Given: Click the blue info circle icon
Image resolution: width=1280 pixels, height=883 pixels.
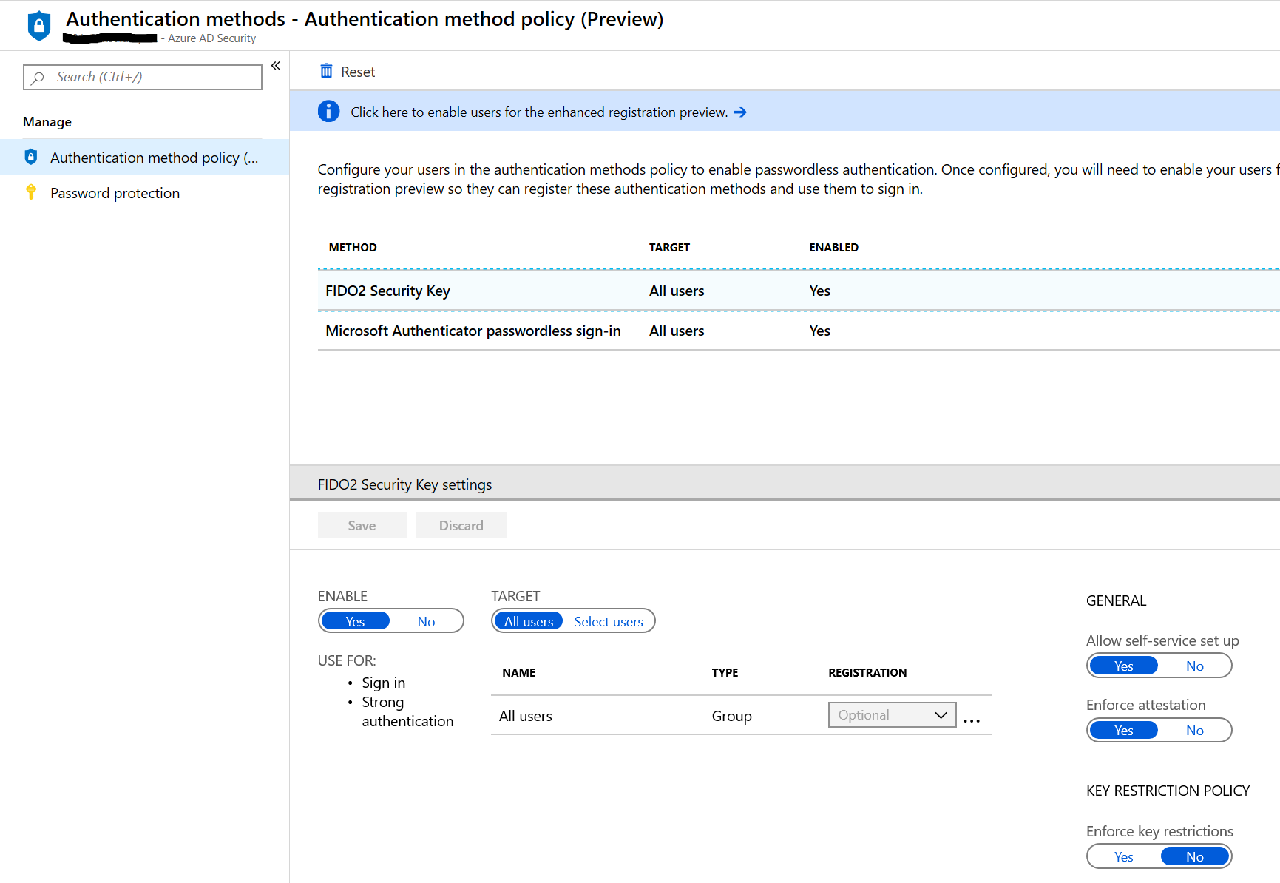Looking at the screenshot, I should point(328,112).
